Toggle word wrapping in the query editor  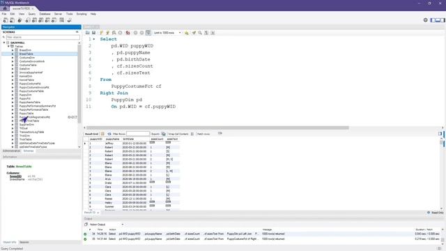point(213,33)
